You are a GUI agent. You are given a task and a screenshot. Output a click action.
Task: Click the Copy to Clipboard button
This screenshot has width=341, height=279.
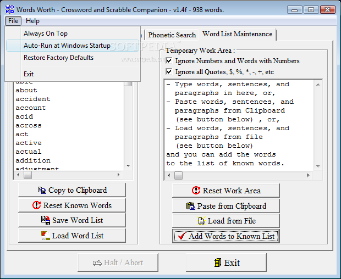(72, 190)
